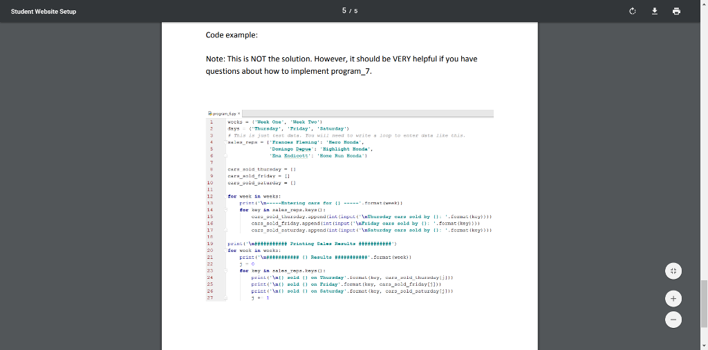The height and width of the screenshot is (350, 708).
Task: Click 'questions about how to implement program_7.' text
Action: pos(288,71)
